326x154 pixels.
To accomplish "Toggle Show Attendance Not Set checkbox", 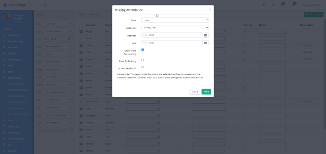I will coord(71,130).
